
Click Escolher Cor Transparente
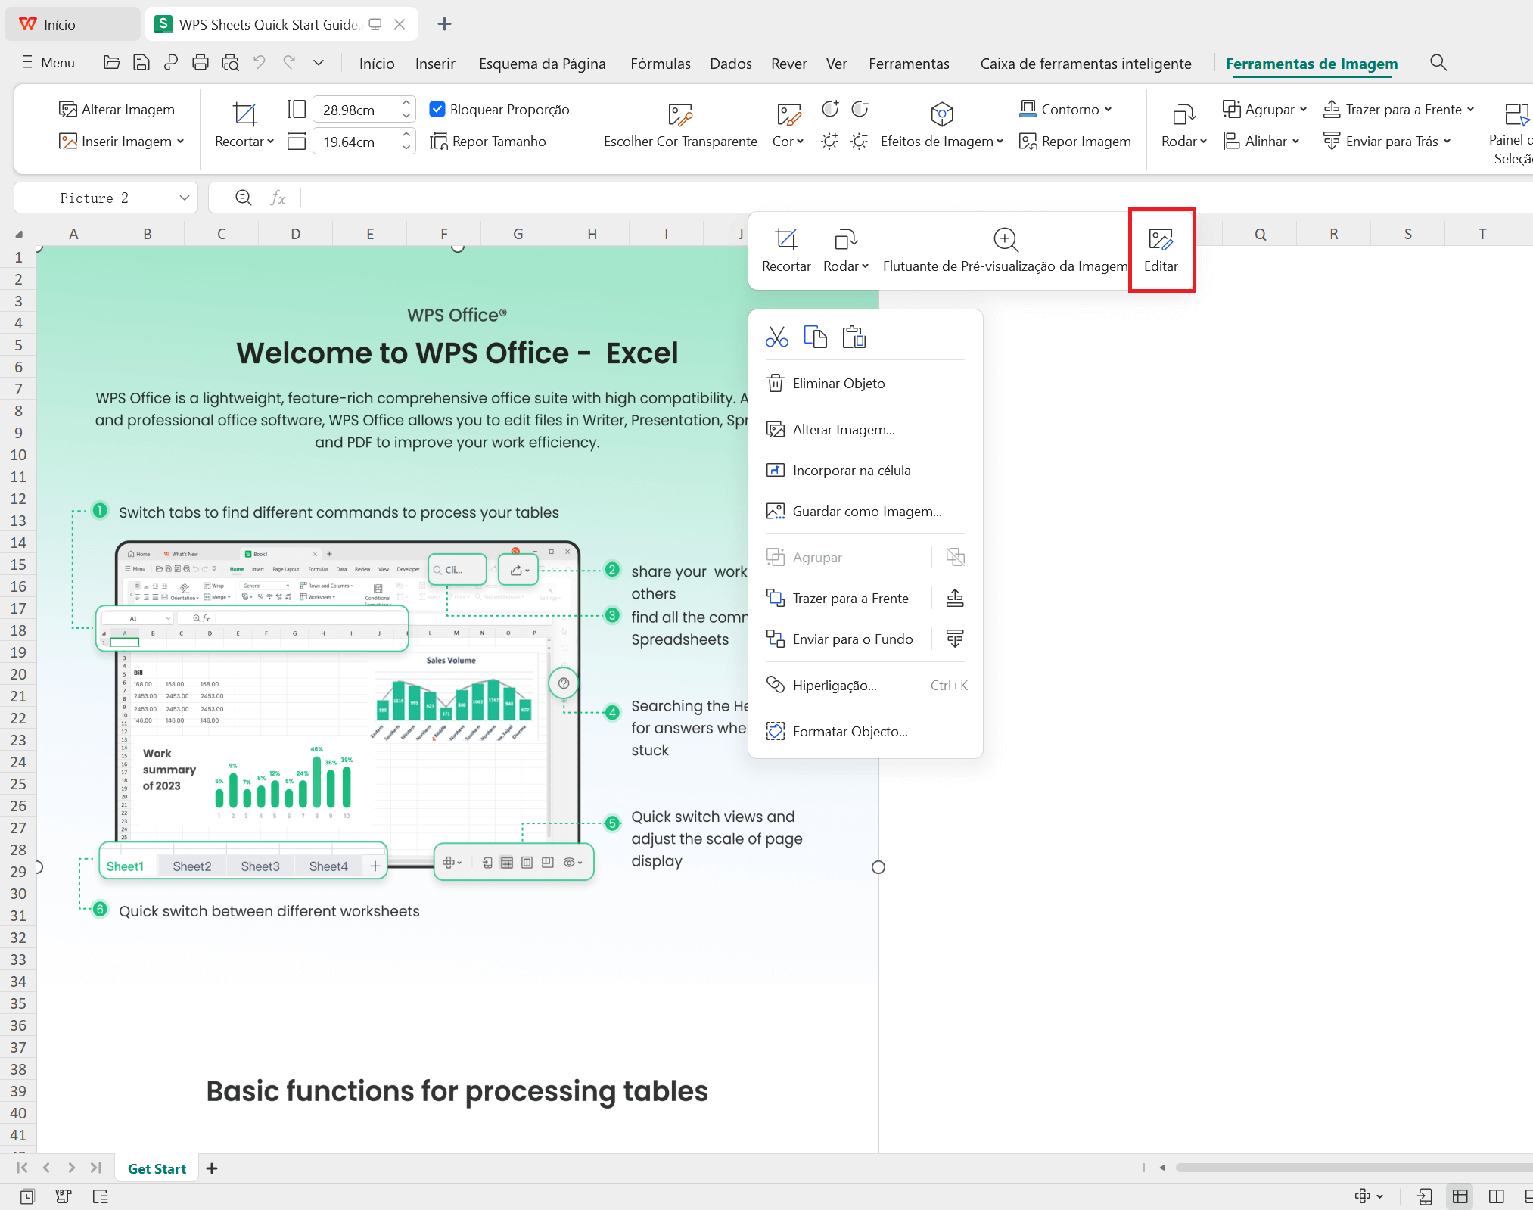pyautogui.click(x=680, y=126)
